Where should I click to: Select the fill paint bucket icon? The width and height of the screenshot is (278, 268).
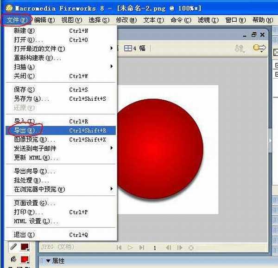click(13, 259)
